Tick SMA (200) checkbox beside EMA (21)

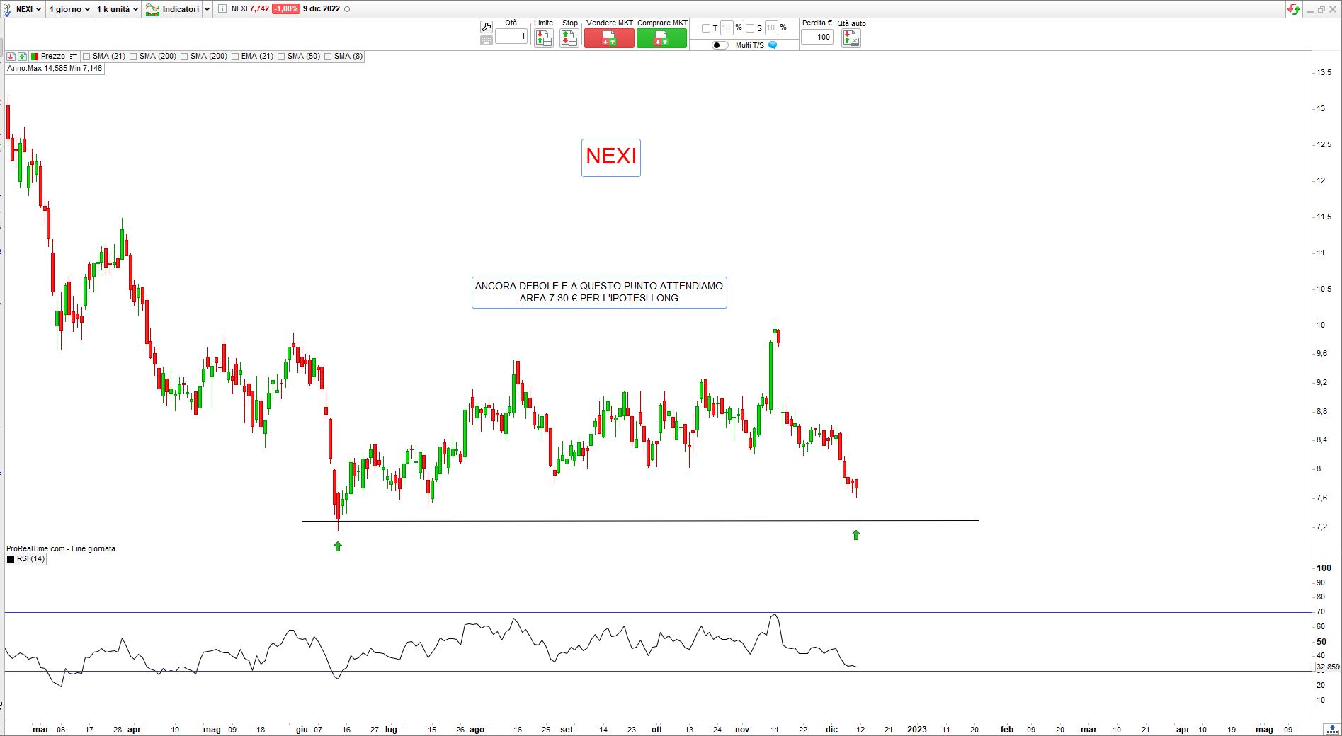coord(184,57)
